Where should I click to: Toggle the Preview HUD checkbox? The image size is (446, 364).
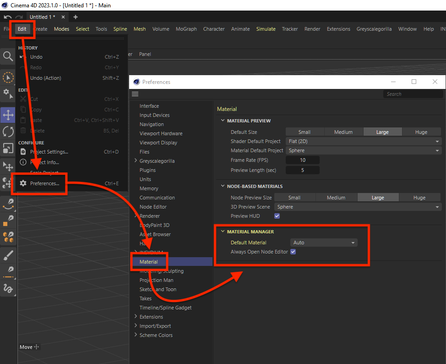277,216
